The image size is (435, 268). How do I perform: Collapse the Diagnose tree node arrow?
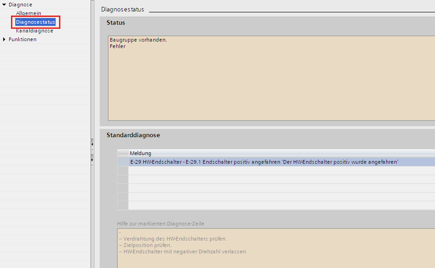coord(5,5)
